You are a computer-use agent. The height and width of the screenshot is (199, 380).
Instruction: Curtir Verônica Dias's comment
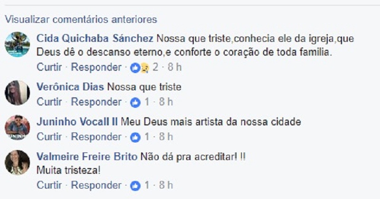pyautogui.click(x=49, y=102)
